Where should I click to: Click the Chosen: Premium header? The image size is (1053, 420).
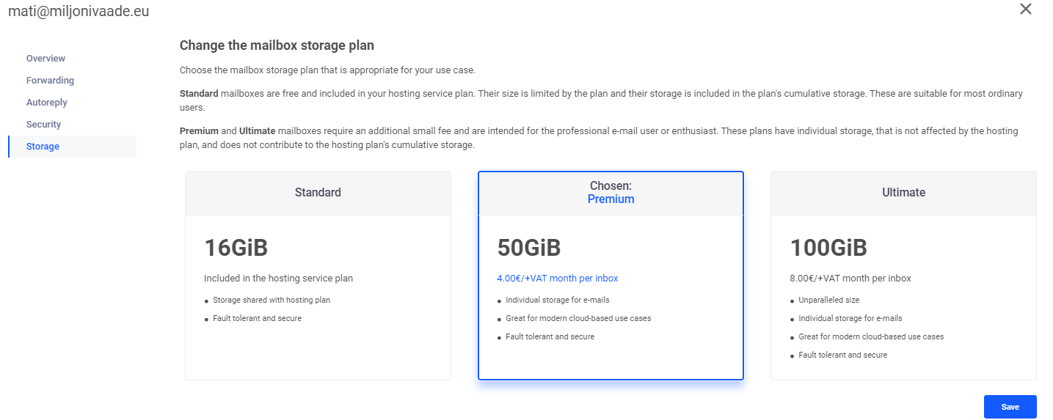[611, 193]
